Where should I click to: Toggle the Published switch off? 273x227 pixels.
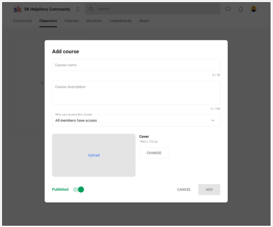tap(78, 190)
